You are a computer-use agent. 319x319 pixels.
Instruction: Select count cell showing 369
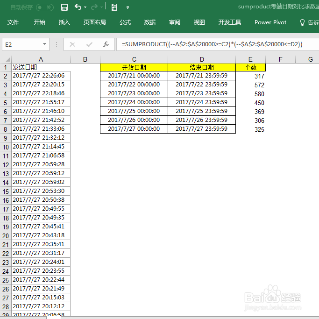click(x=251, y=112)
